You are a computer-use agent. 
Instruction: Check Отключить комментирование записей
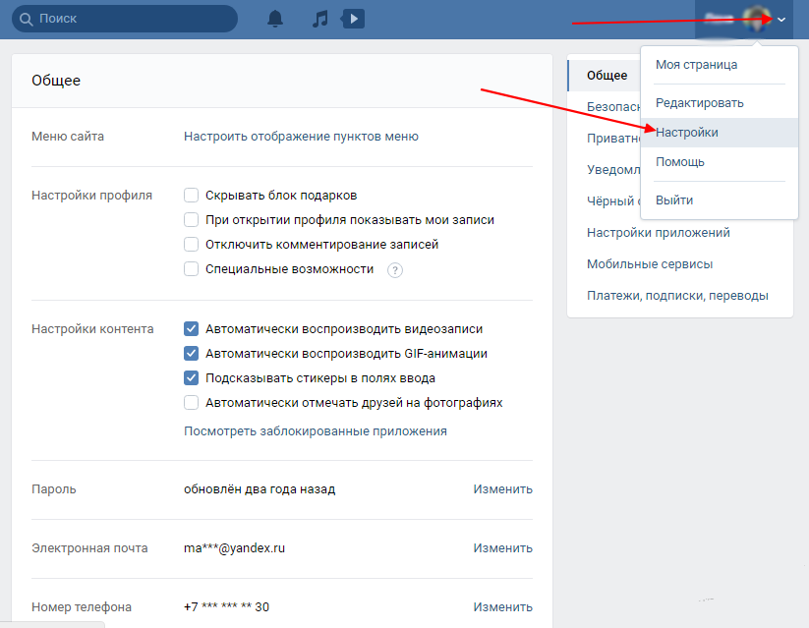point(191,244)
